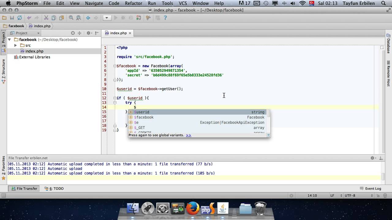
Task: Choose $facebook from the completion popup
Action: [x=198, y=117]
